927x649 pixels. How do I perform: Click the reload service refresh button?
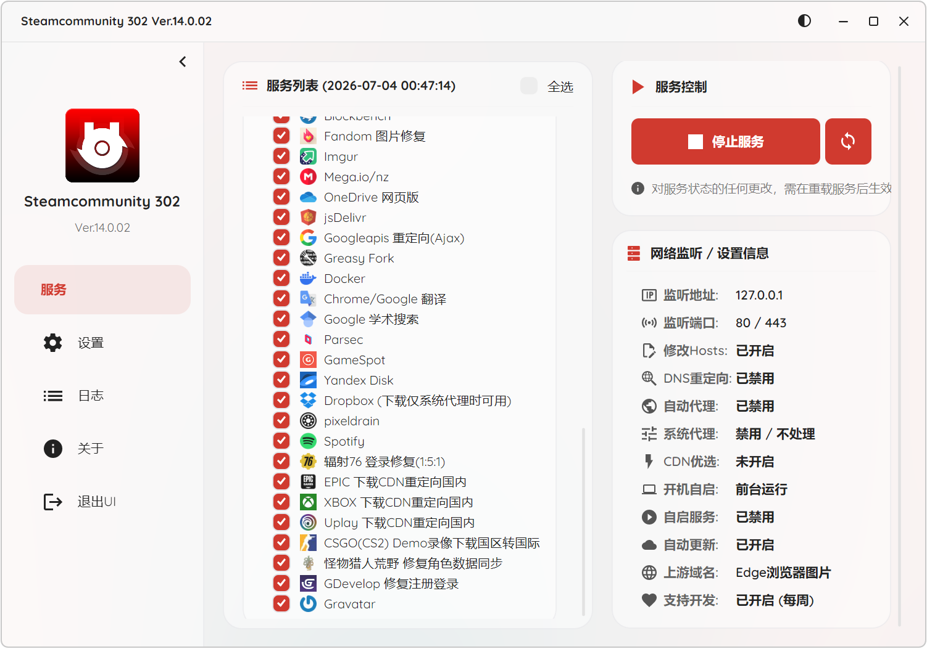click(848, 142)
